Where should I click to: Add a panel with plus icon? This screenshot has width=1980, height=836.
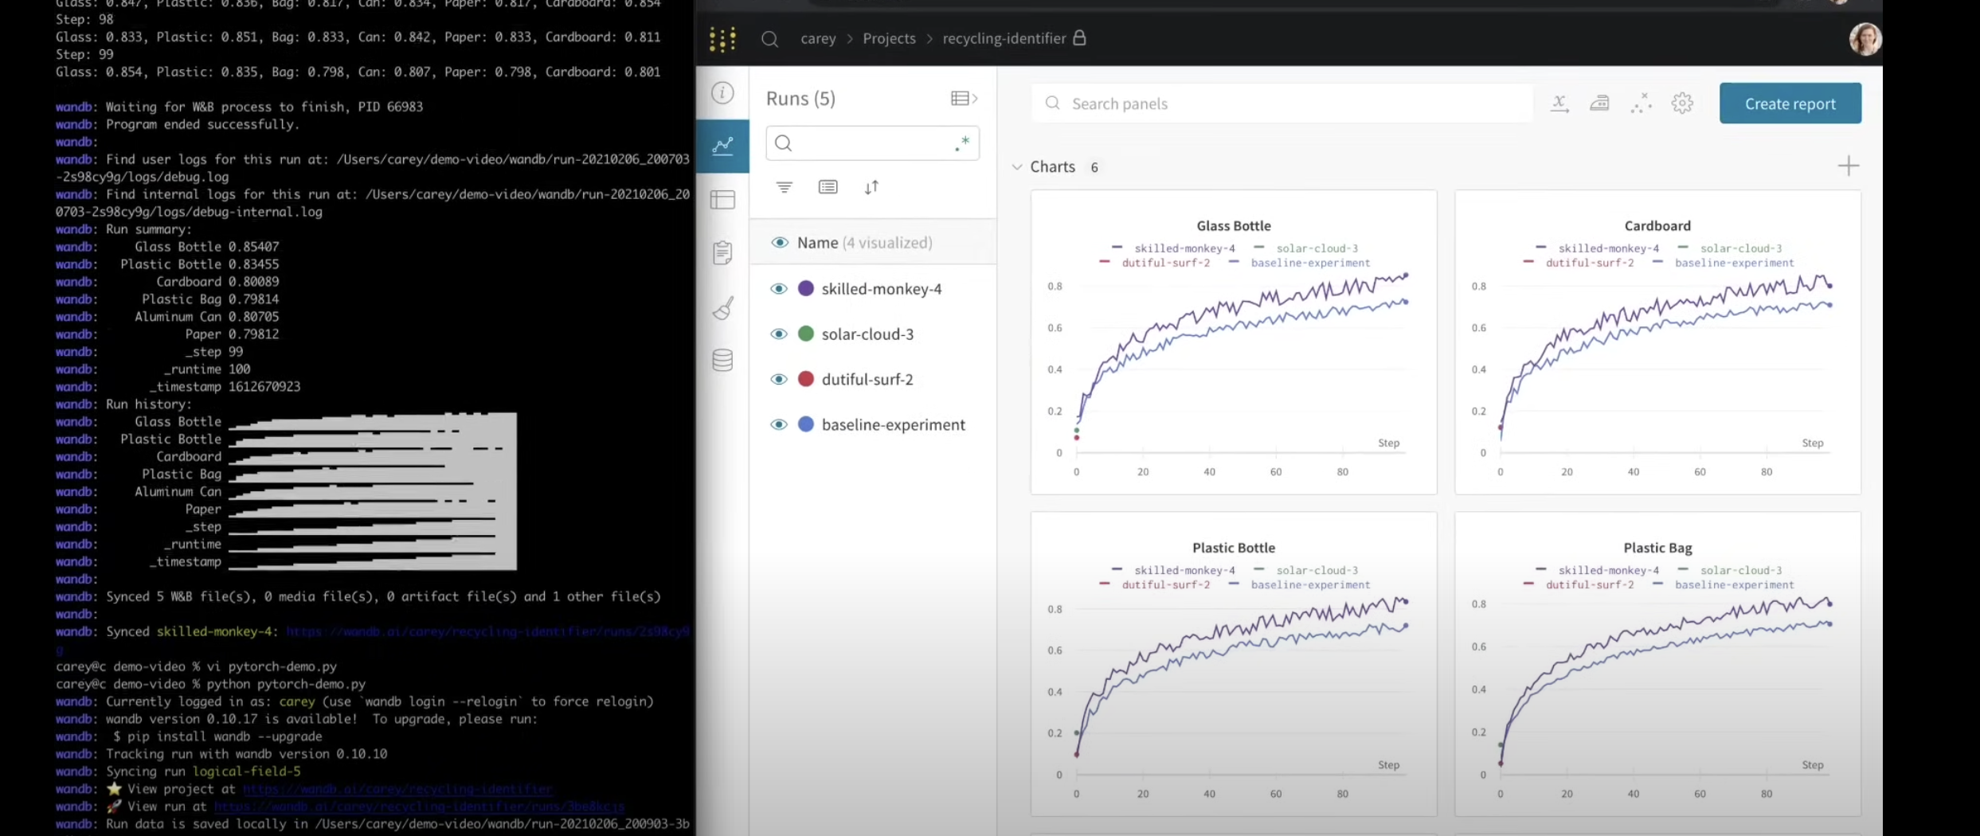(x=1848, y=166)
